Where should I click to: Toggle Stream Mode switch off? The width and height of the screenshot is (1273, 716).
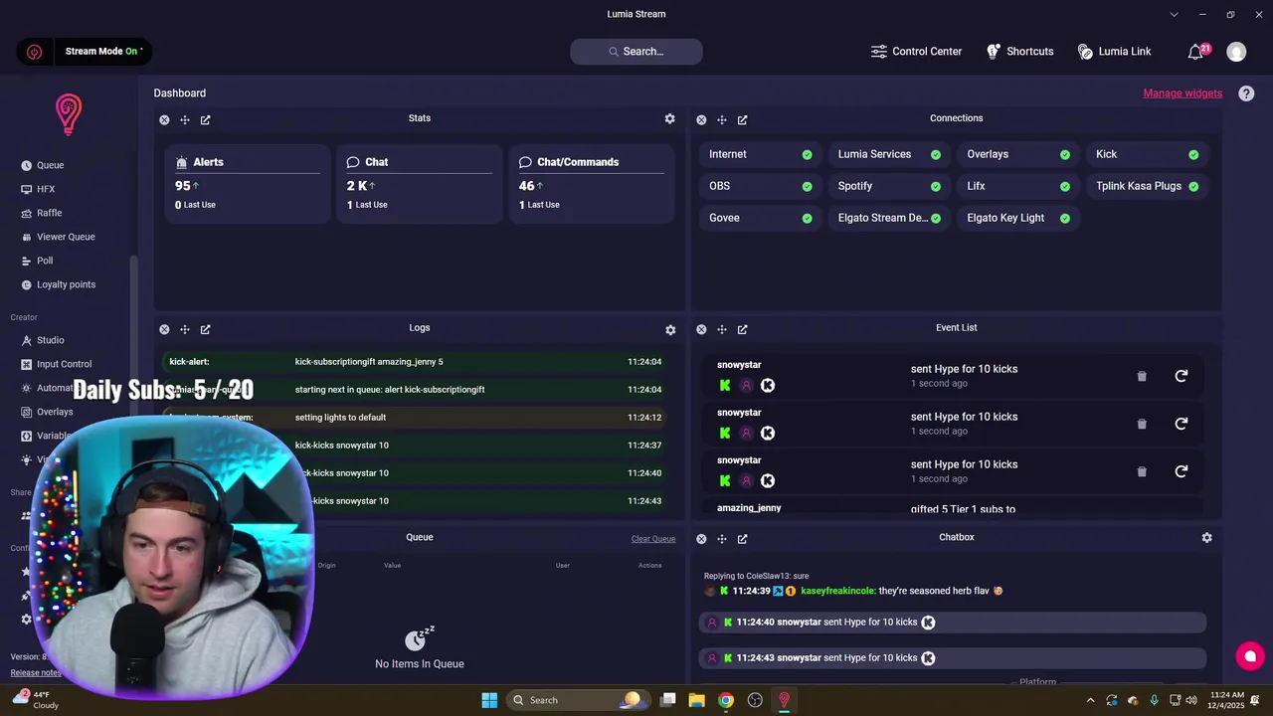pyautogui.click(x=103, y=52)
